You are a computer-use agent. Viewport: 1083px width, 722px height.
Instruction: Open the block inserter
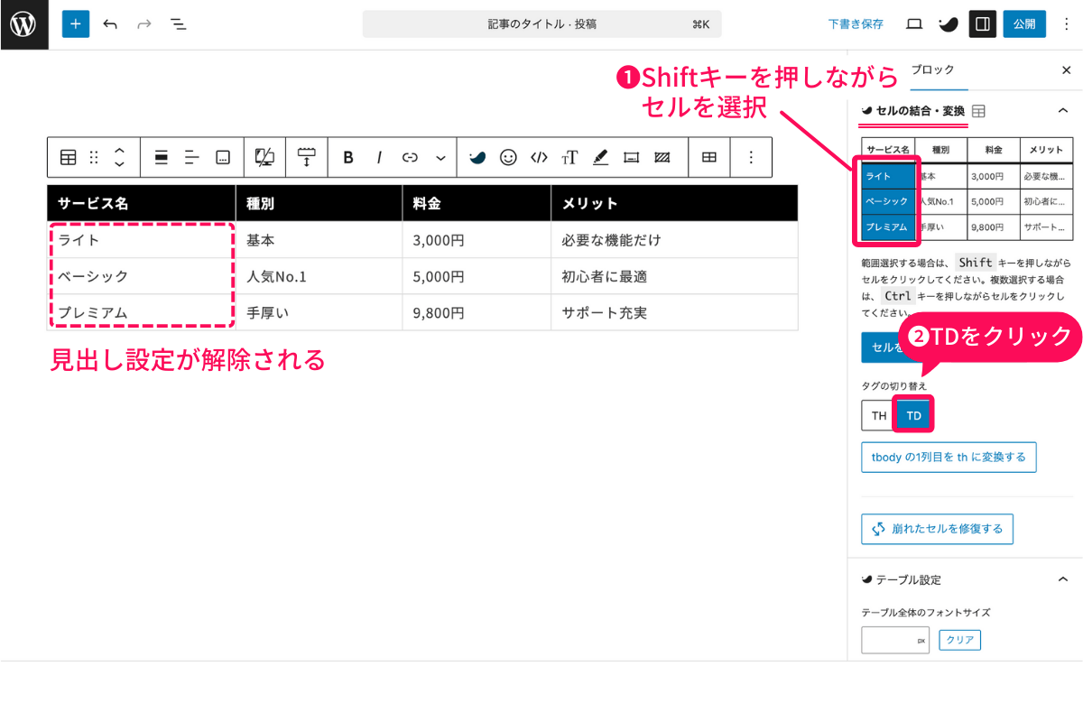pyautogui.click(x=75, y=23)
